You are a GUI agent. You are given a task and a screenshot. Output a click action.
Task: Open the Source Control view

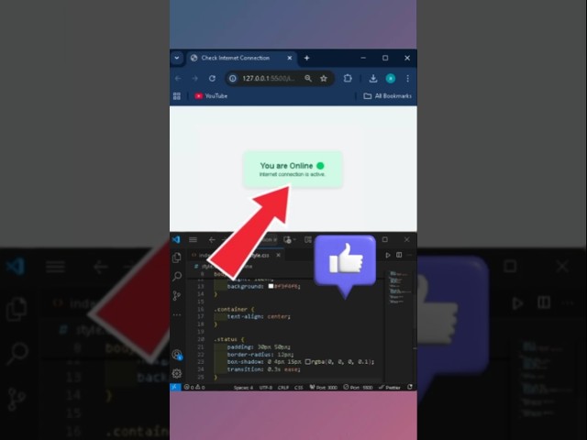tap(177, 295)
